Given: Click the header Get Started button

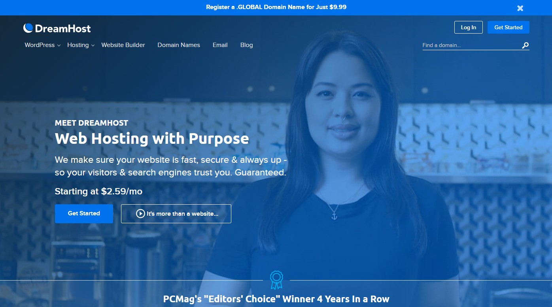Looking at the screenshot, I should [509, 27].
